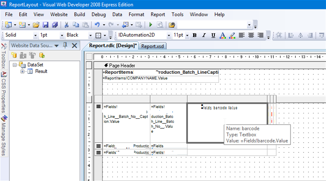Click the Borders toolbar icon

click(98, 35)
